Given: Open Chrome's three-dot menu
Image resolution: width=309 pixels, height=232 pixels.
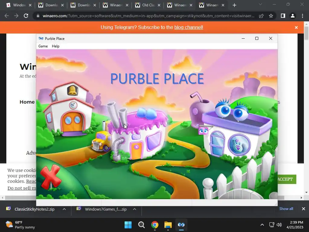Looking at the screenshot, I should pyautogui.click(x=302, y=16).
